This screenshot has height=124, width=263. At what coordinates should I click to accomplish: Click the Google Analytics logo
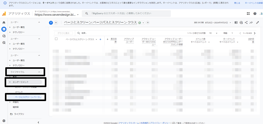pos(4,14)
